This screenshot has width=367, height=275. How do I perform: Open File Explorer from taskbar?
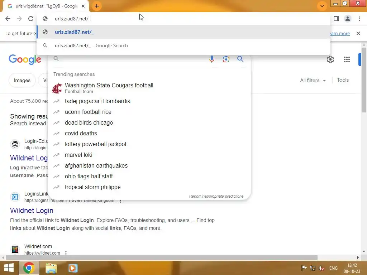(51, 268)
